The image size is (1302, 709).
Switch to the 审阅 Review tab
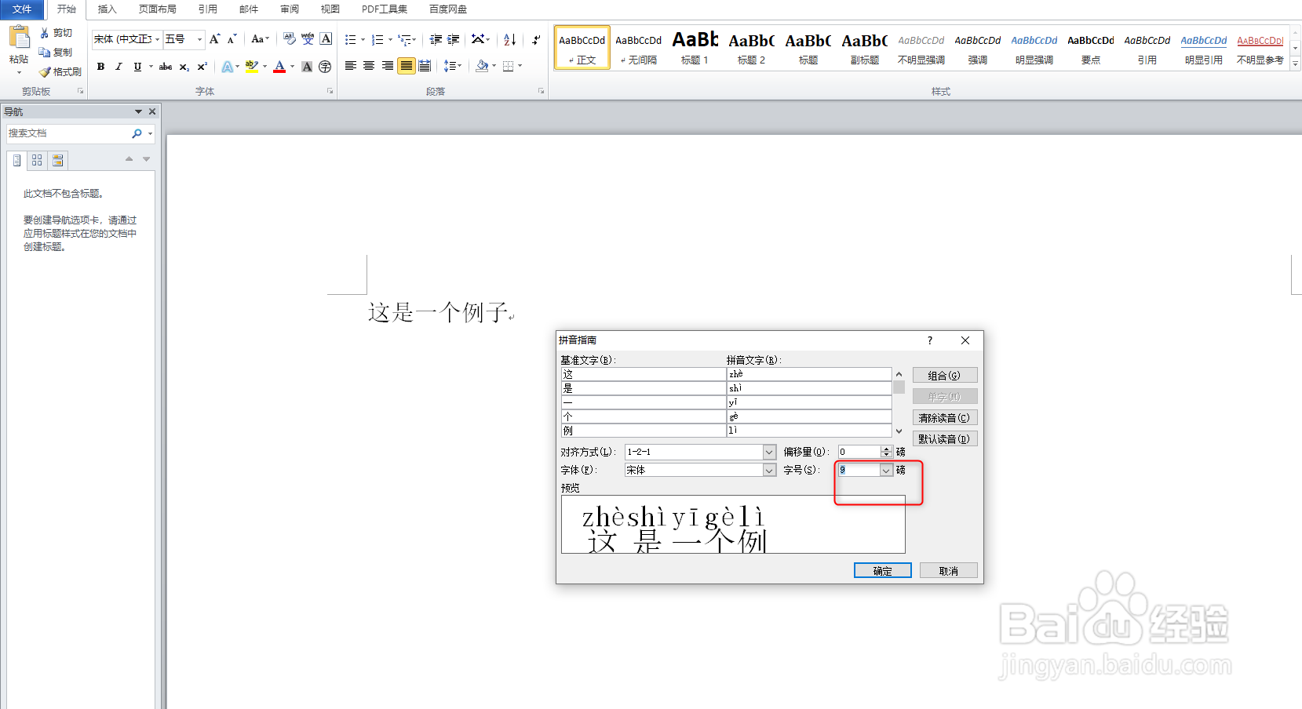pos(290,9)
